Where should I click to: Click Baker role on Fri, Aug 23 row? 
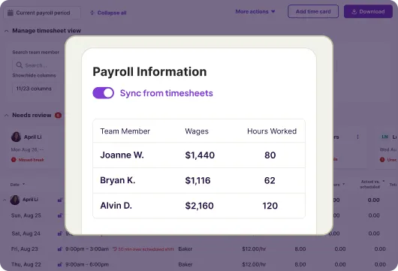[x=185, y=249]
